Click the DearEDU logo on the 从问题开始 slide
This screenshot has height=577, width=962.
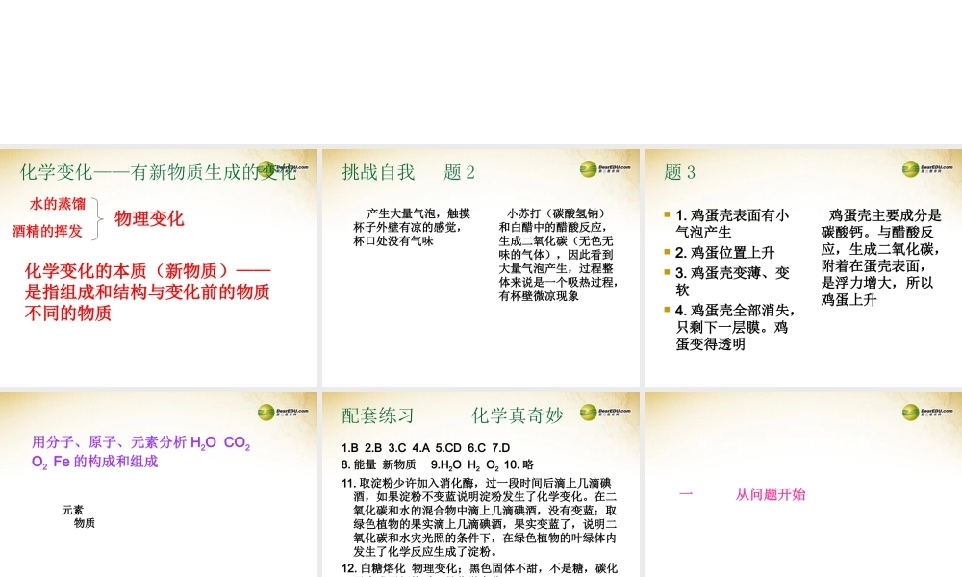pyautogui.click(x=925, y=412)
